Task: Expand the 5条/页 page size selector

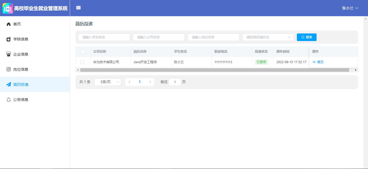Action: 107,82
